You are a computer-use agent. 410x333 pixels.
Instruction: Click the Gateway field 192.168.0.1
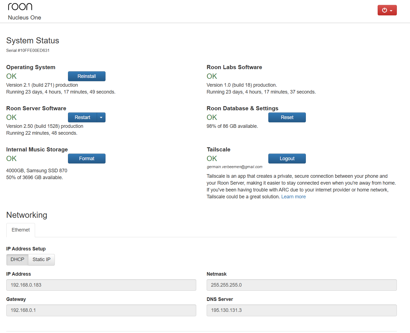pos(101,310)
